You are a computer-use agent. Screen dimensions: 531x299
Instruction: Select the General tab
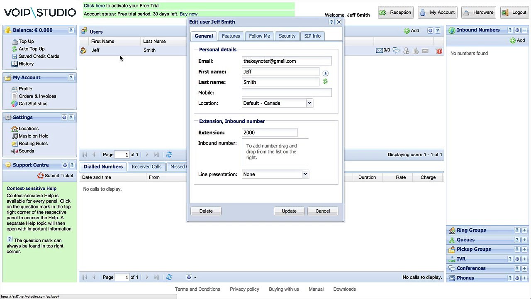204,36
